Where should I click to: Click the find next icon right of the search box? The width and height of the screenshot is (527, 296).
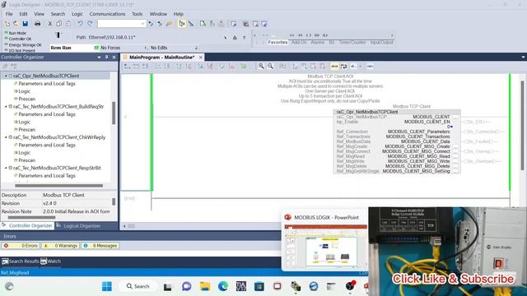coord(160,24)
